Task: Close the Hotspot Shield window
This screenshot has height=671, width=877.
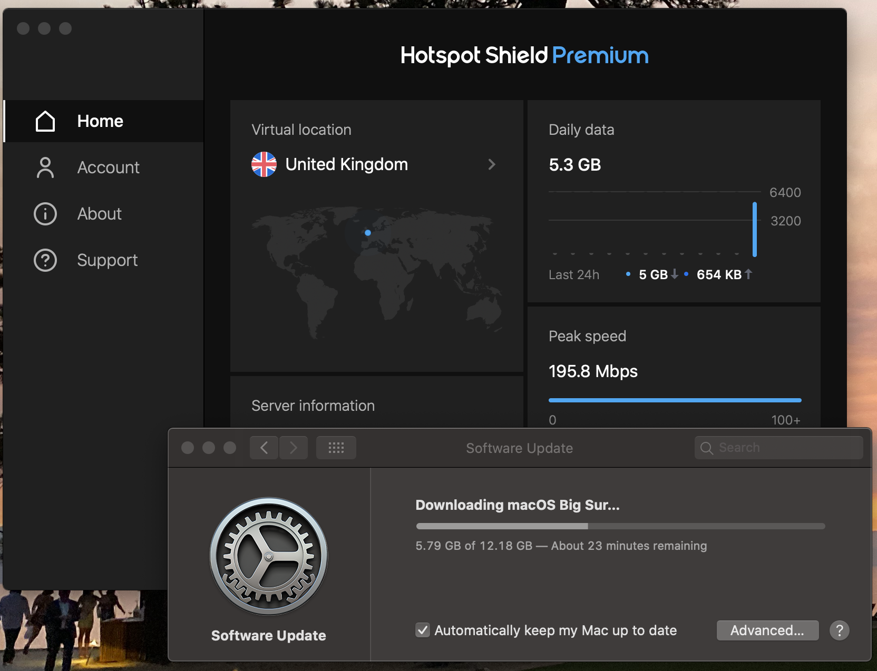Action: pyautogui.click(x=23, y=28)
